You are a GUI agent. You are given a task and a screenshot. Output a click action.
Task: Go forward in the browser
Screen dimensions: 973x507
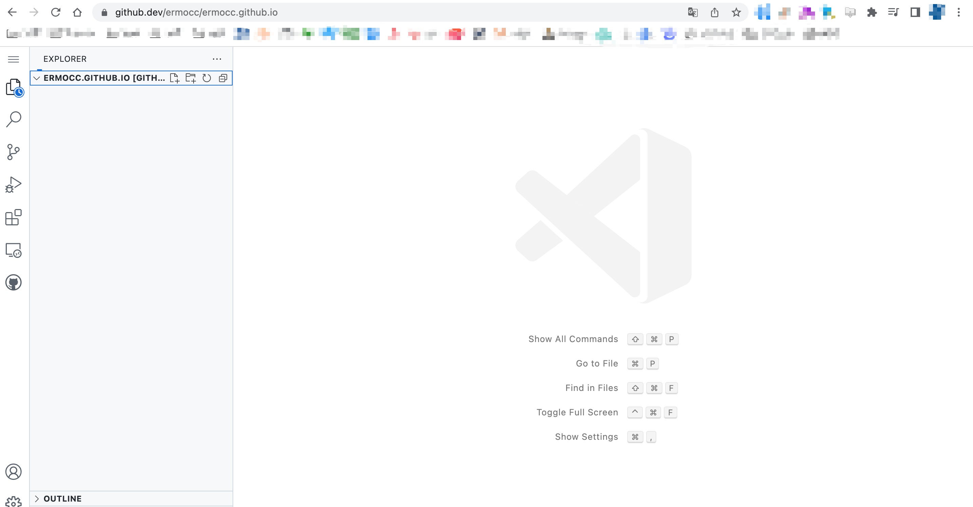pos(34,13)
